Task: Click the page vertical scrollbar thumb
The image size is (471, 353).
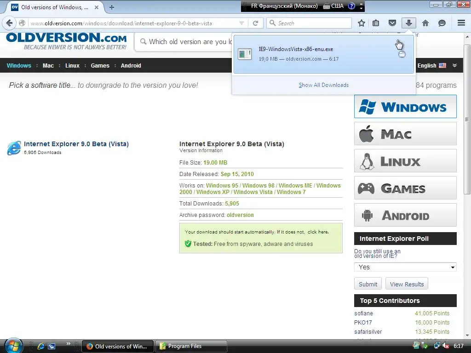Action: coord(467,120)
